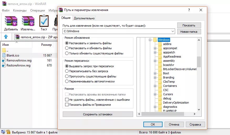Select 'Распаковать и заменить файлы' radio button
Image resolution: width=230 pixels, height=135 pixels.
click(67, 43)
